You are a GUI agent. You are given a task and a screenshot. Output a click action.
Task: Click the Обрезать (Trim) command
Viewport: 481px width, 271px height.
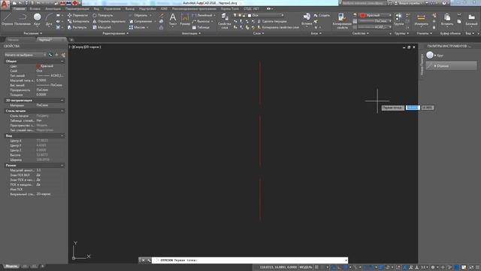138,15
